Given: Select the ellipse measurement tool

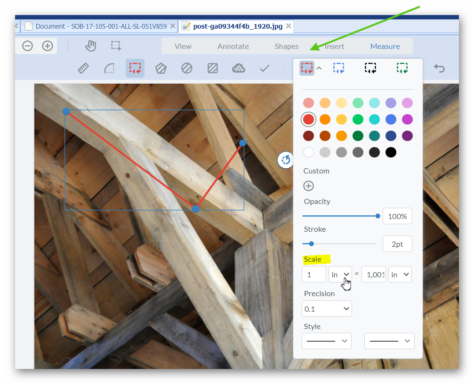Looking at the screenshot, I should point(187,69).
